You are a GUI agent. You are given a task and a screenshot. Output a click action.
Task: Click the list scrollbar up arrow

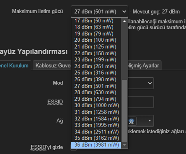124,21
